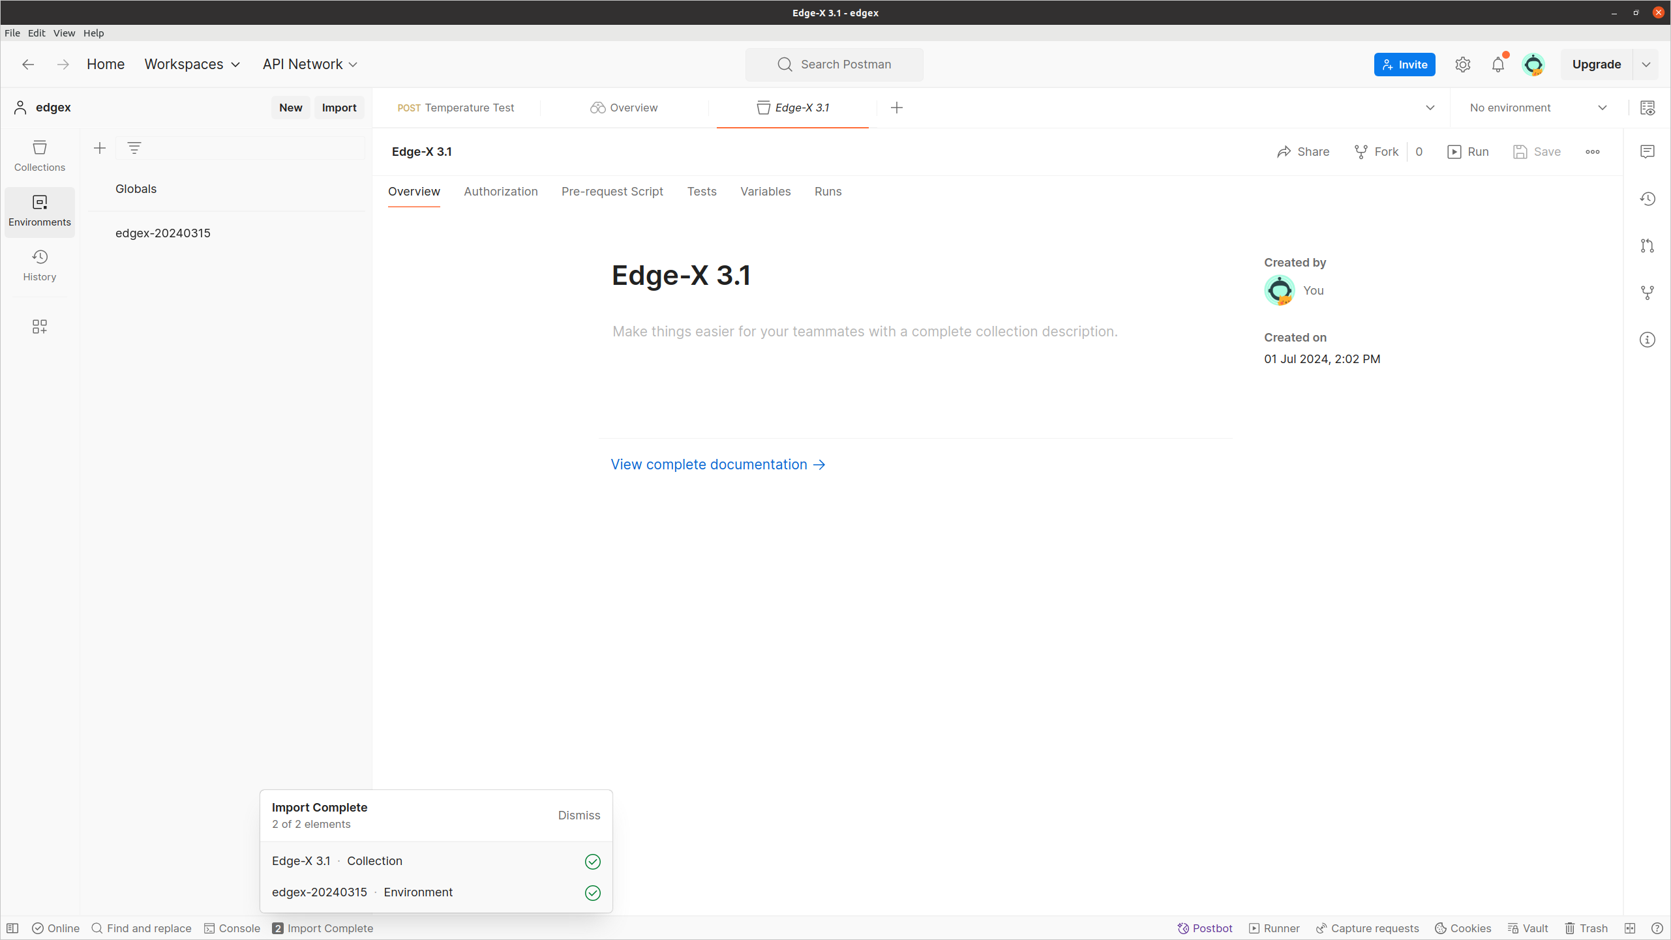
Task: Open Cookies in the status bar
Action: 1463,928
